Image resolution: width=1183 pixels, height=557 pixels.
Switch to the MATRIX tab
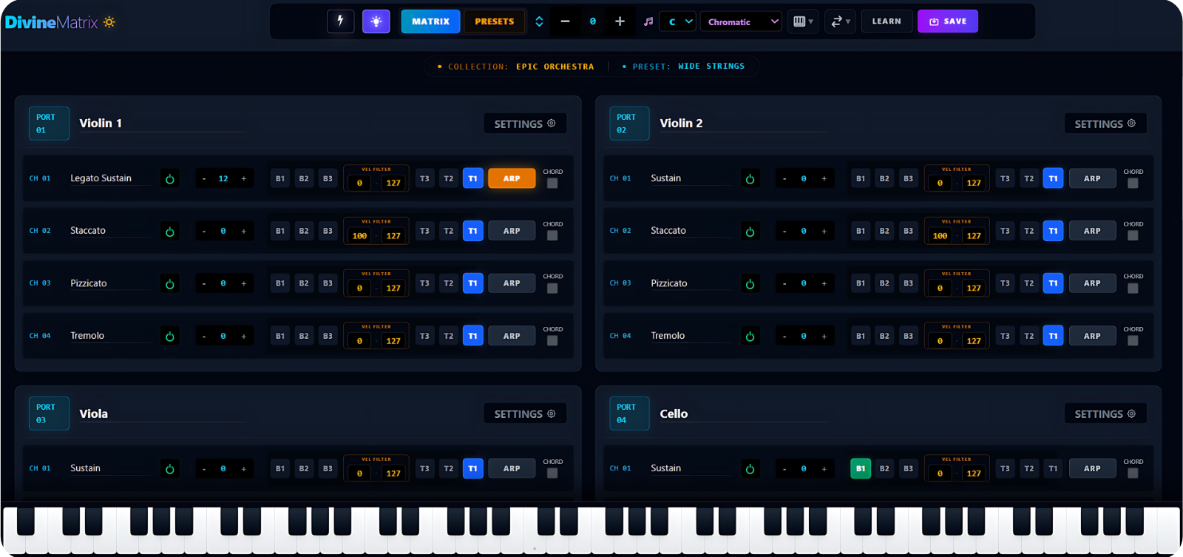[430, 21]
